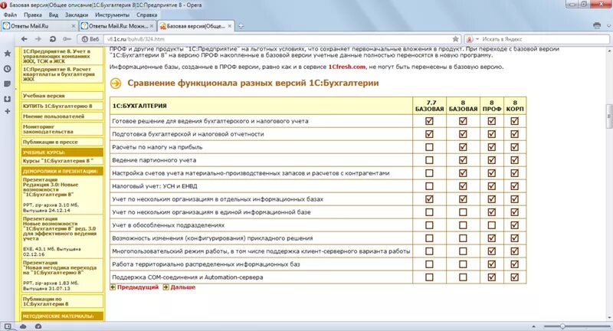Follow the 1Cfresh.com link
The height and width of the screenshot is (331, 613).
pyautogui.click(x=346, y=67)
